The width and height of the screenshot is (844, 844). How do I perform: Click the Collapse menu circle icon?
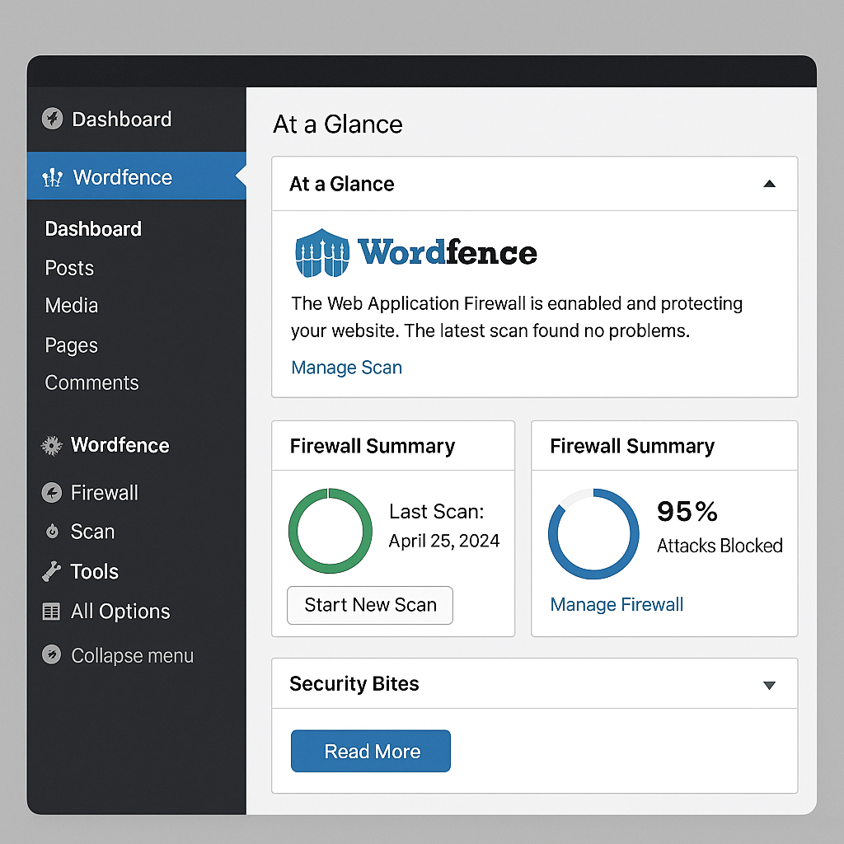(52, 654)
